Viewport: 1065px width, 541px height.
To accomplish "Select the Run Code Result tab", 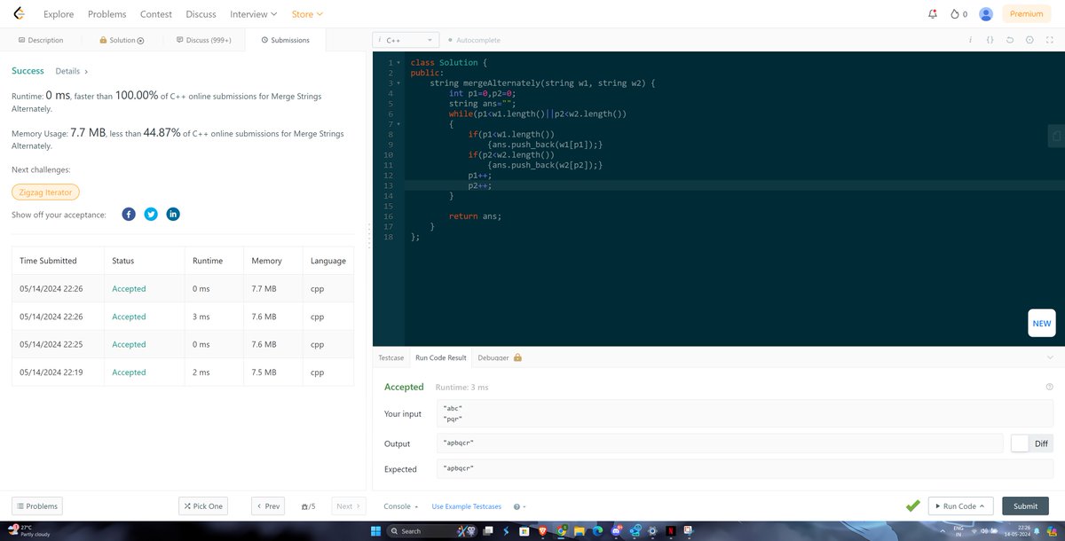I will pyautogui.click(x=441, y=357).
